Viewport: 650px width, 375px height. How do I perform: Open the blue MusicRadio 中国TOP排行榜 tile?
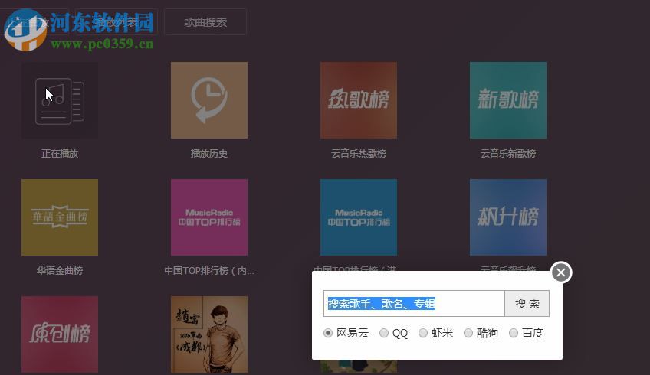[359, 217]
